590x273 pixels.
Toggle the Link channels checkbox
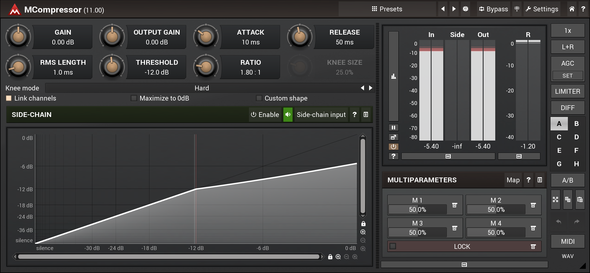pyautogui.click(x=9, y=98)
